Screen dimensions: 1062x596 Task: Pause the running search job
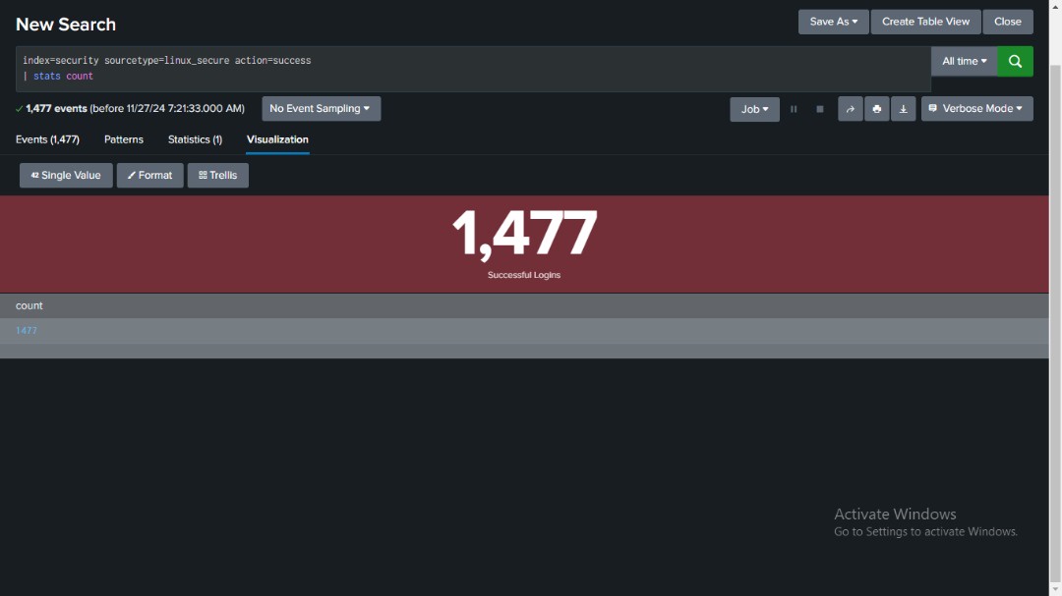794,109
